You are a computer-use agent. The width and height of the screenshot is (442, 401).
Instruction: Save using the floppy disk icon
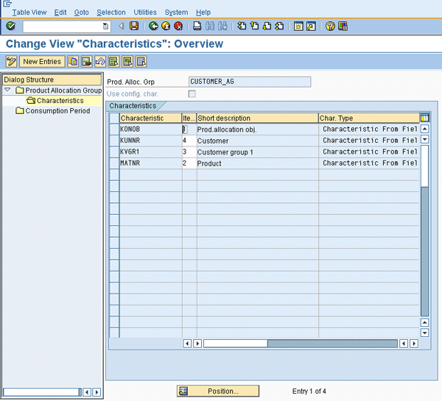[x=134, y=26]
